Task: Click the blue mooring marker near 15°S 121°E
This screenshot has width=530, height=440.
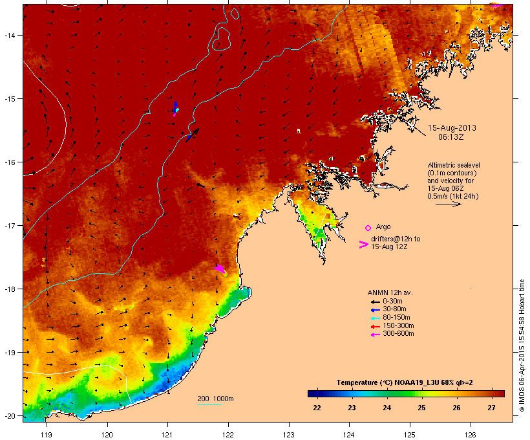Action: click(176, 108)
